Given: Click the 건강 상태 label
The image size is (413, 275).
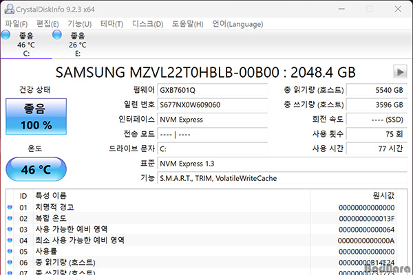Looking at the screenshot, I should point(35,90).
